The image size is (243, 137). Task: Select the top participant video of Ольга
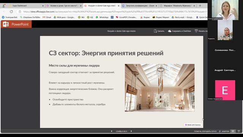pos(225,10)
